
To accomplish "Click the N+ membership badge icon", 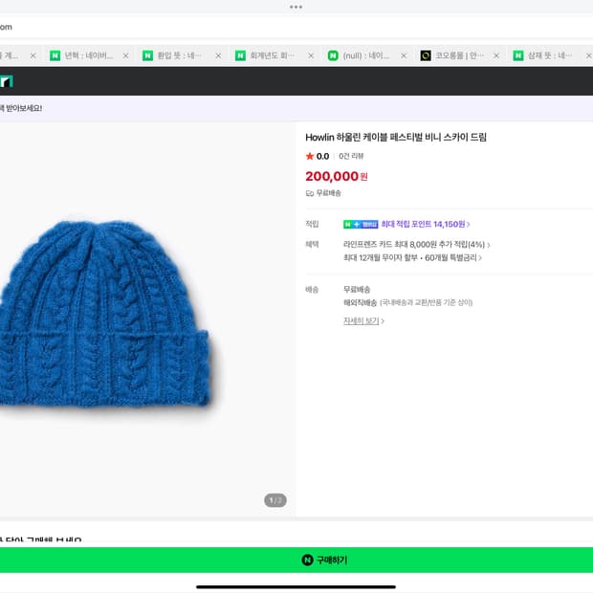I will (x=361, y=224).
